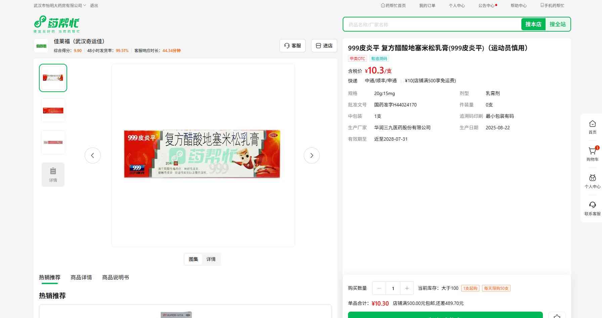This screenshot has width=602, height=318.
Task: Click the drug name search input field
Action: [432, 25]
